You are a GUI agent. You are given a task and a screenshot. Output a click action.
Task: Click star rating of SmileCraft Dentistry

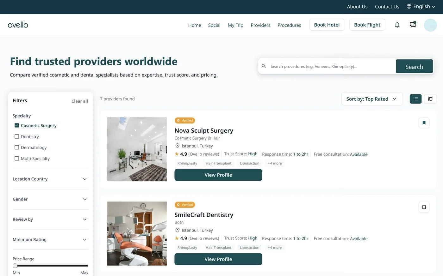[177, 238]
